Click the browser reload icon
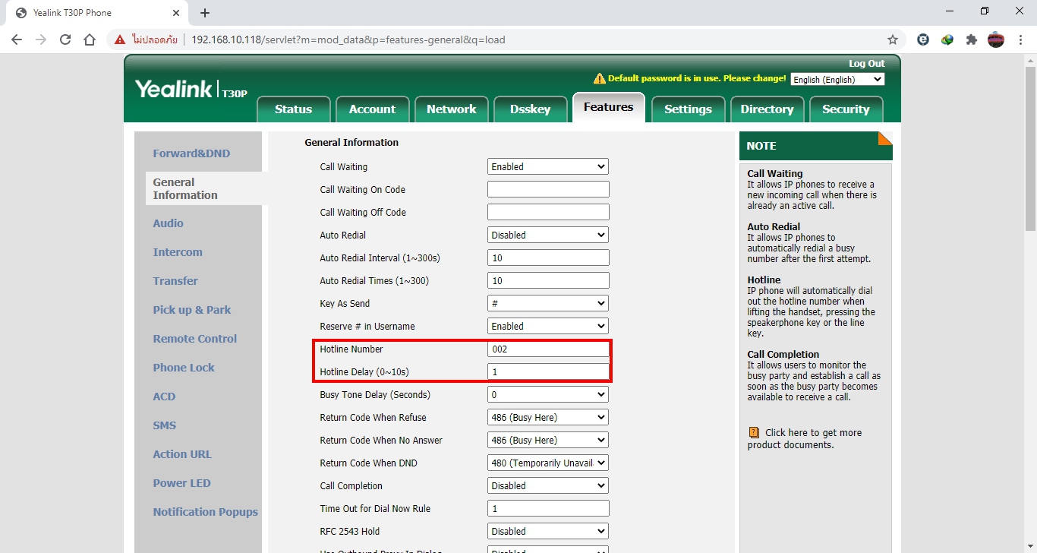The width and height of the screenshot is (1037, 553). [65, 39]
